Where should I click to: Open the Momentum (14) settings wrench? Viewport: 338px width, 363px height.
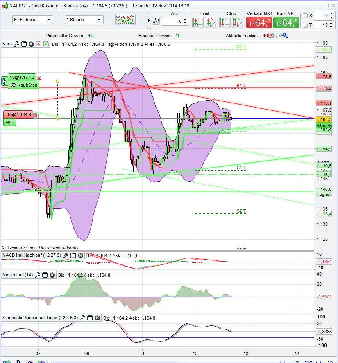click(x=38, y=275)
